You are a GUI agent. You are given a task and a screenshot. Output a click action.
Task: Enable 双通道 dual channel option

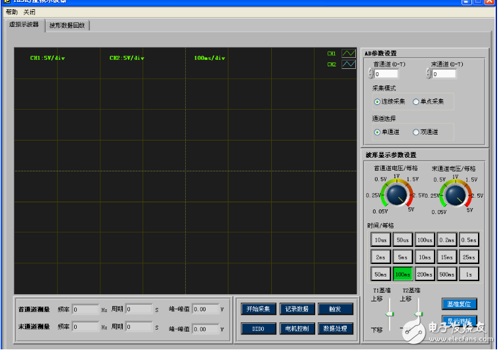click(x=416, y=132)
